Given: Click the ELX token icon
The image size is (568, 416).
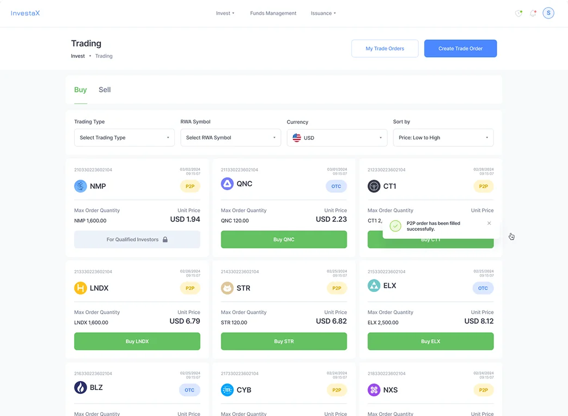Looking at the screenshot, I should click(x=374, y=286).
